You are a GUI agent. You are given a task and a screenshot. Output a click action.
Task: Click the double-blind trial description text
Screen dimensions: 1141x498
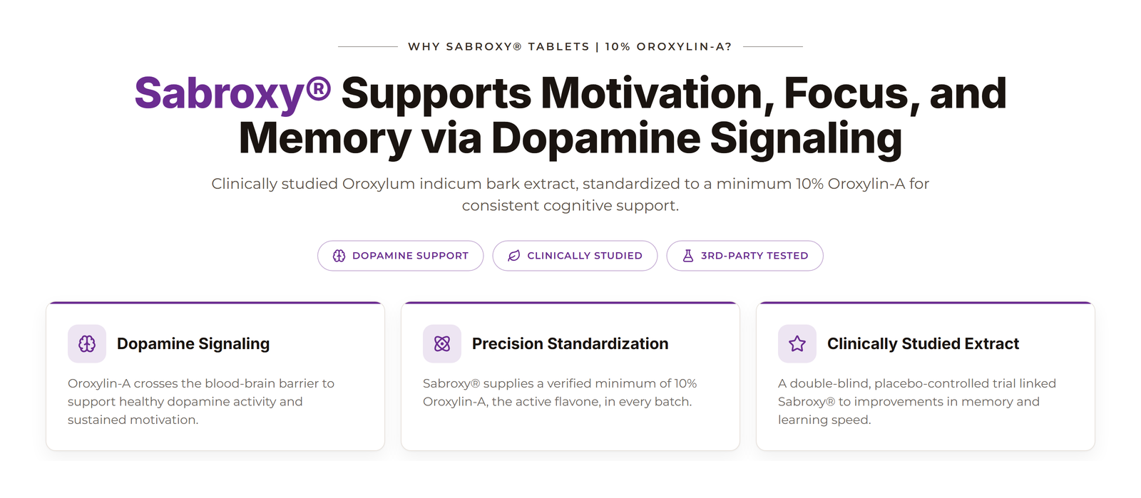coord(917,402)
